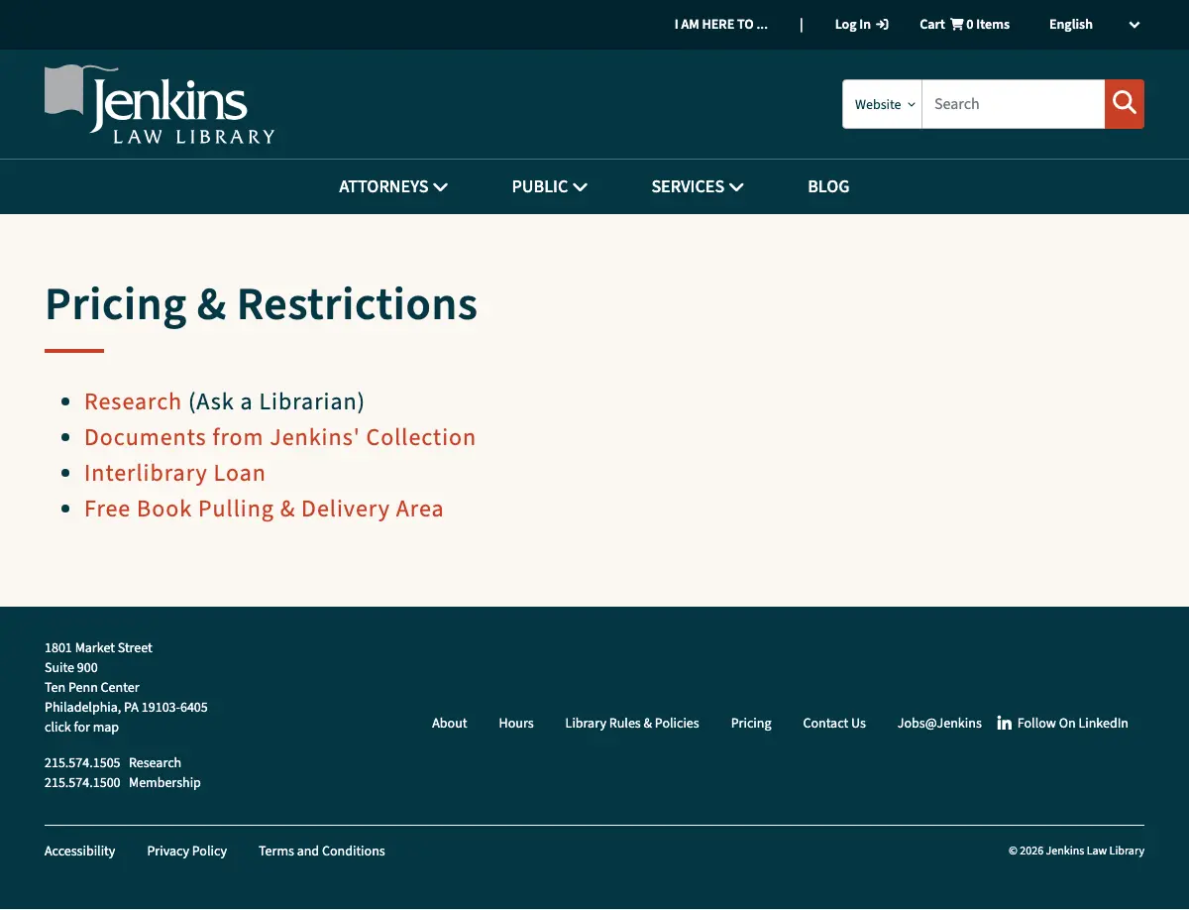Open Documents from Jenkins' Collection link
Image resolution: width=1189 pixels, height=910 pixels.
pyautogui.click(x=279, y=437)
